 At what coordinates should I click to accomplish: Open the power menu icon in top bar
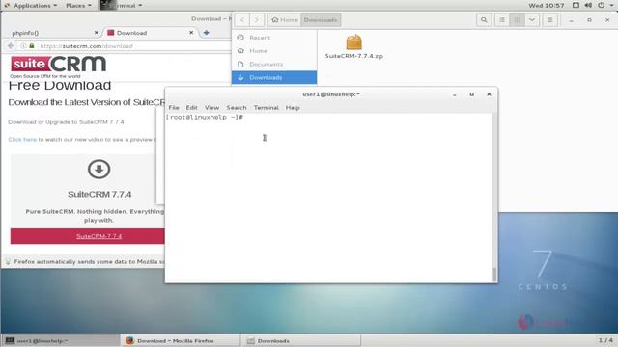[601, 5]
